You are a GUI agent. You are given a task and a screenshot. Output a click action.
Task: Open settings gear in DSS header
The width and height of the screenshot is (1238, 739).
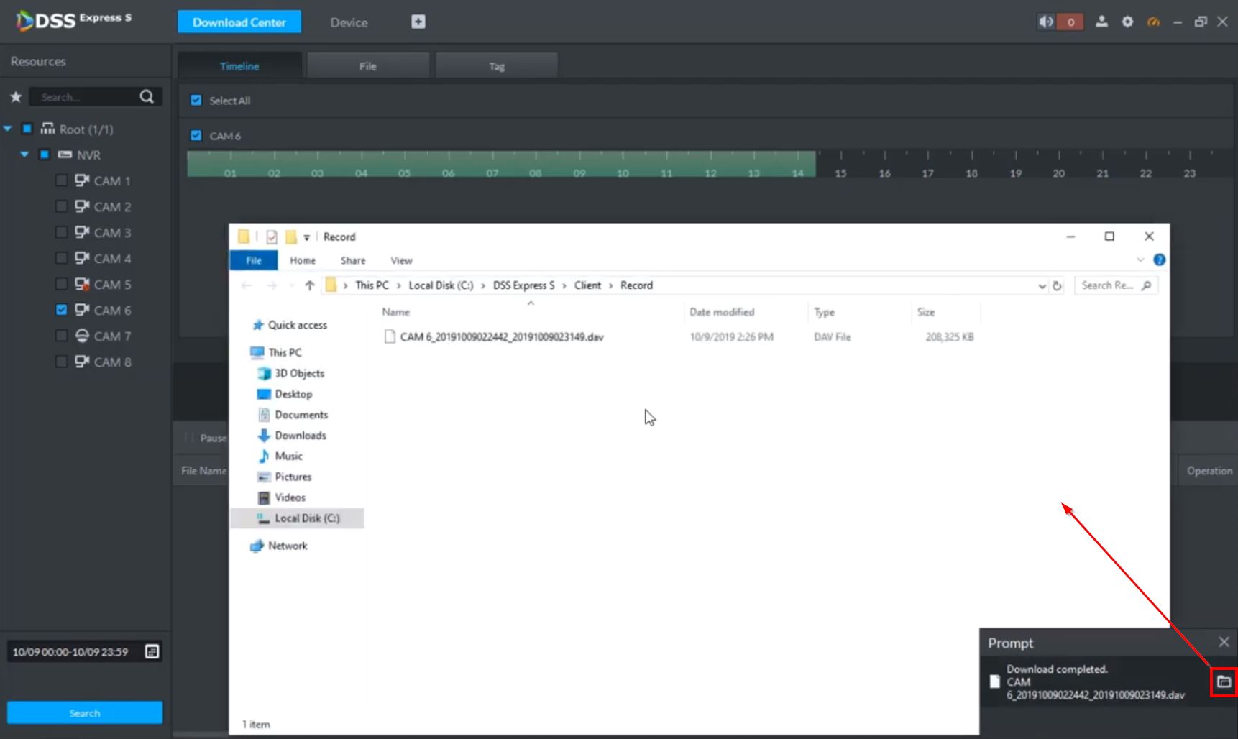[1127, 22]
